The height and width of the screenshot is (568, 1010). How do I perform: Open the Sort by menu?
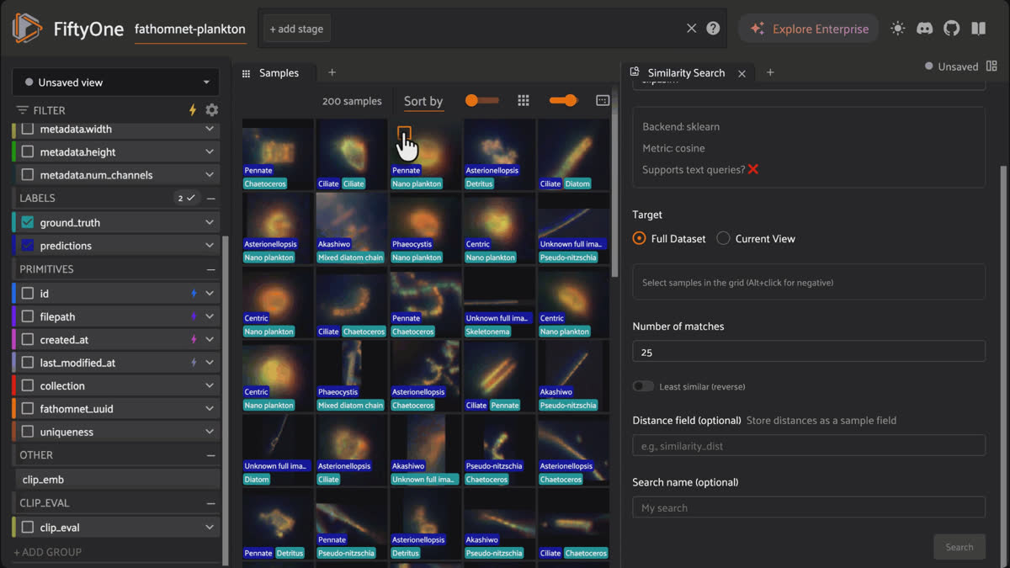click(x=423, y=101)
